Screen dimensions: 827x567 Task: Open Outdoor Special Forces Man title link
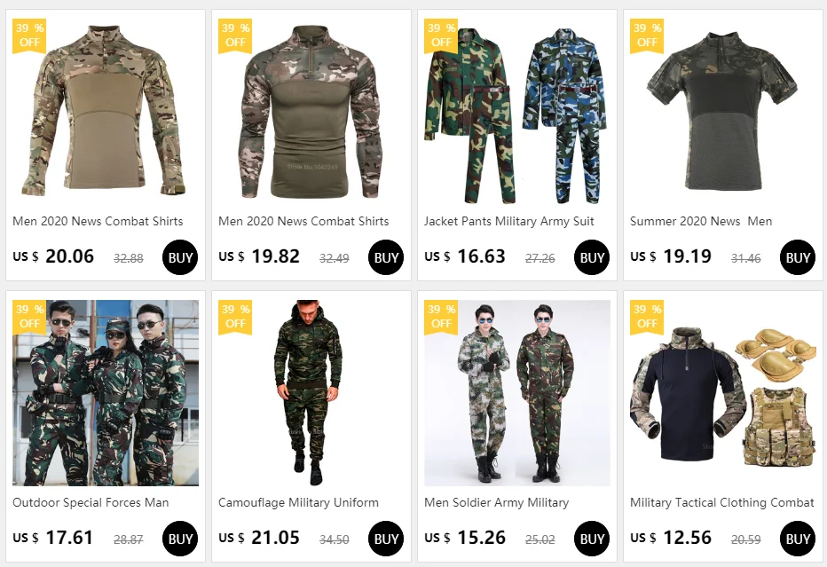coord(91,502)
